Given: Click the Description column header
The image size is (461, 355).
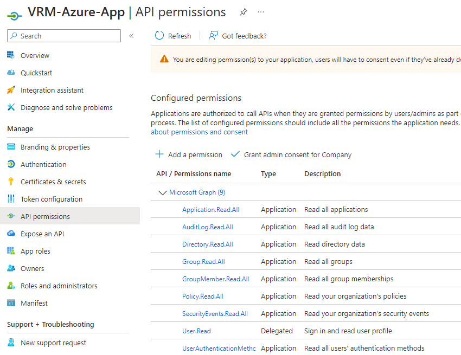Looking at the screenshot, I should click(322, 173).
